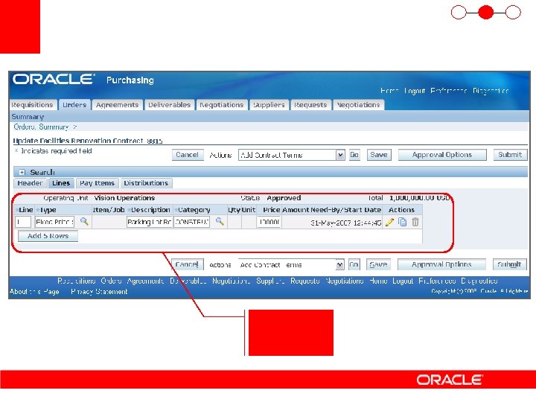Click the Total 1,000,000.00 USD value
536x402 pixels.
[x=419, y=198]
